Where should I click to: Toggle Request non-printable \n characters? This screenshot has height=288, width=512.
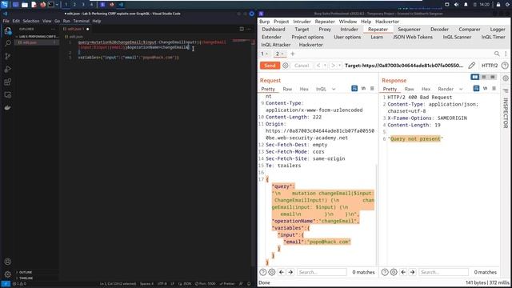363,89
